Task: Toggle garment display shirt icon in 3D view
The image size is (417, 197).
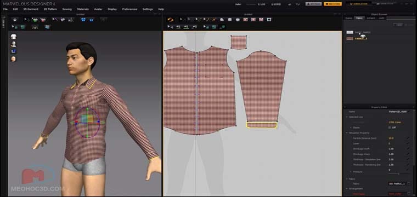Action: (13, 37)
